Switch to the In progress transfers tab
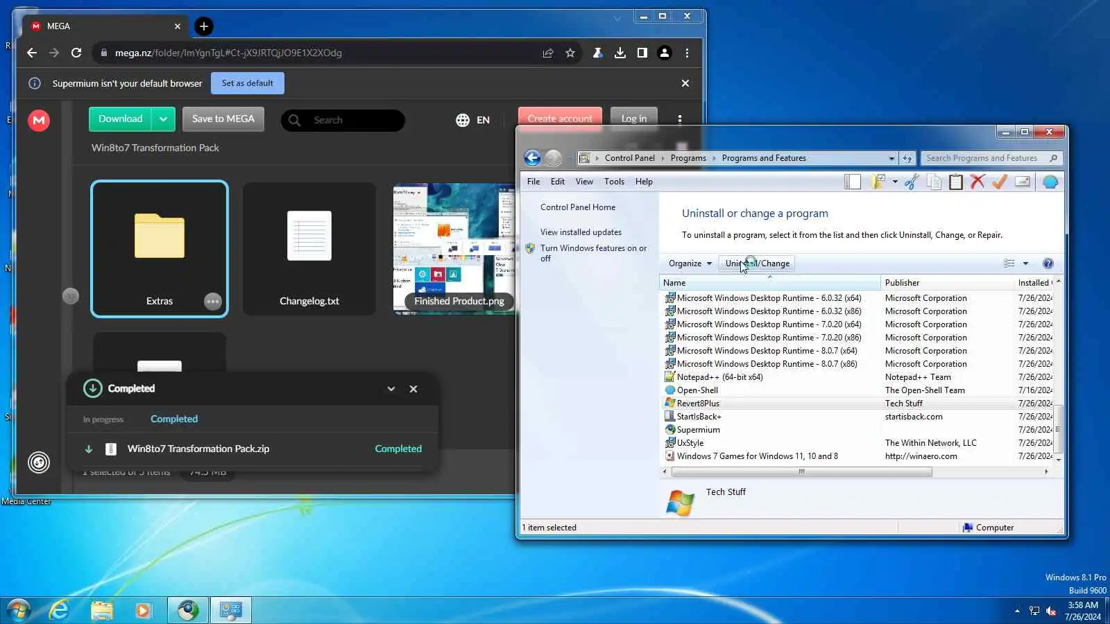Image resolution: width=1110 pixels, height=624 pixels. coord(103,419)
